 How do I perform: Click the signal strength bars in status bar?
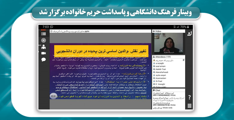pos(178,27)
